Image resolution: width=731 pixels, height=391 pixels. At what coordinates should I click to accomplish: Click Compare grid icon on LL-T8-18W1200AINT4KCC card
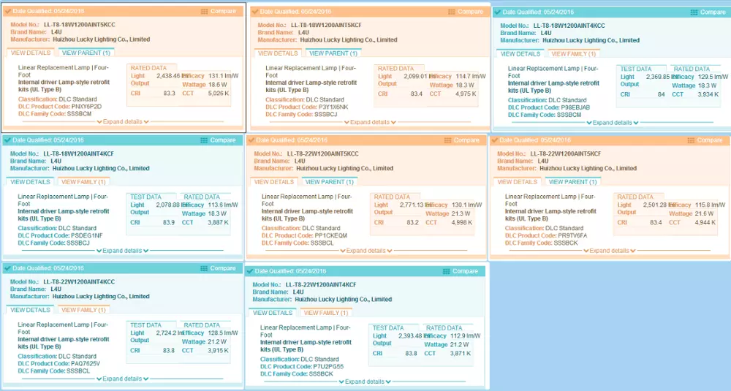[693, 12]
